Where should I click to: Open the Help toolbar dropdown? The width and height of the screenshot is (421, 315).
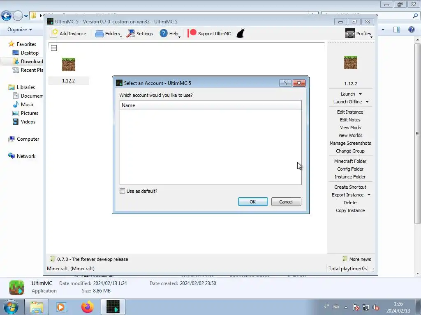[x=170, y=34]
